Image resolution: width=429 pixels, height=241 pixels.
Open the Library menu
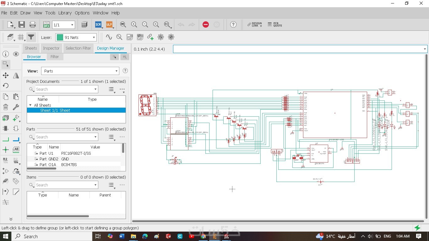click(65, 13)
